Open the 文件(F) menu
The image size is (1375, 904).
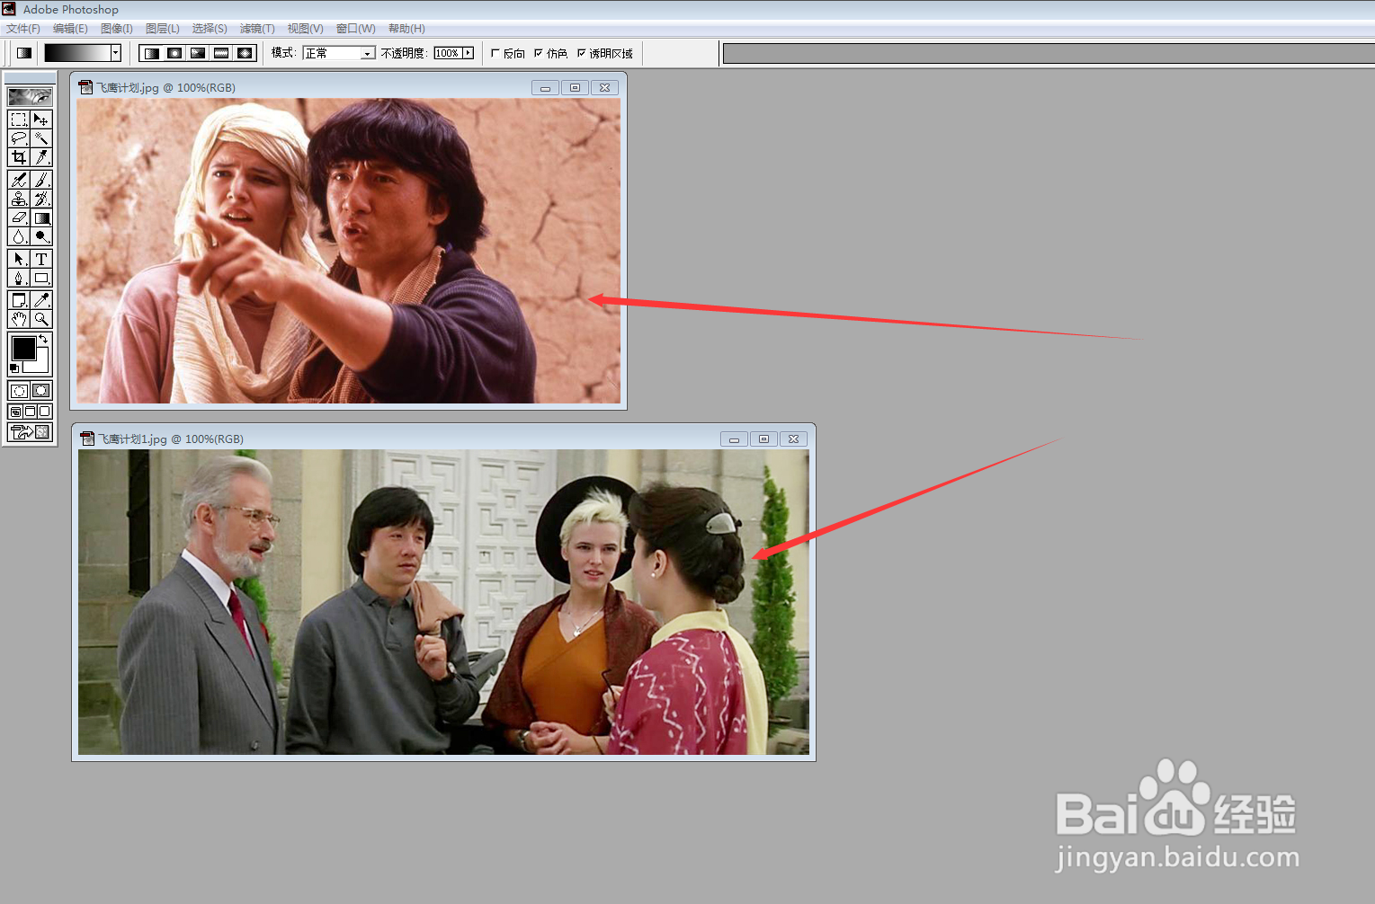tap(23, 29)
